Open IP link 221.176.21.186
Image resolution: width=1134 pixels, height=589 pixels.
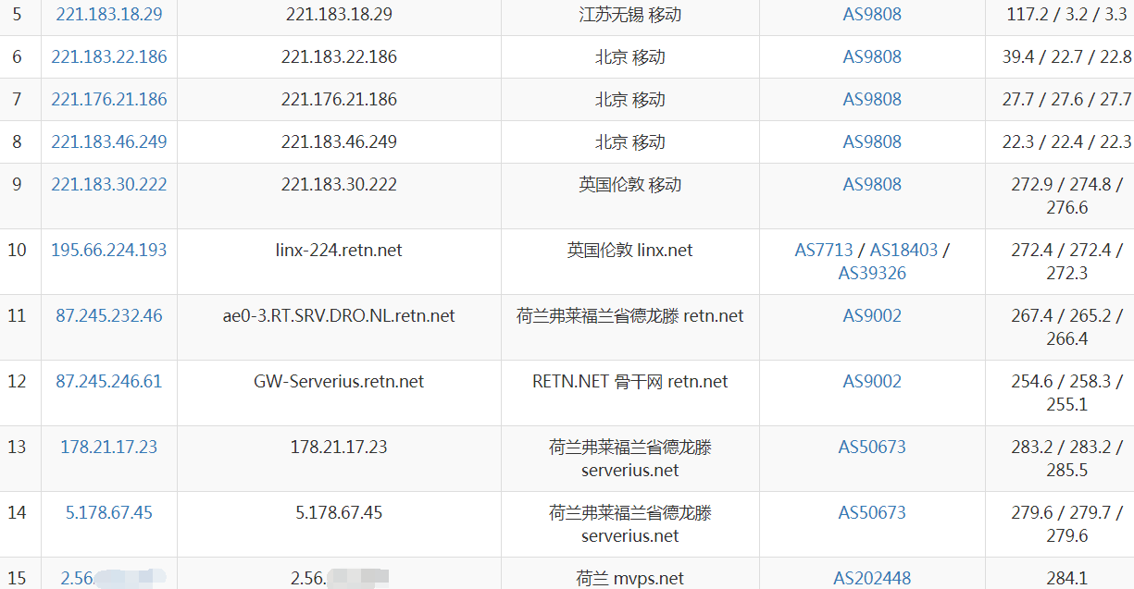109,100
